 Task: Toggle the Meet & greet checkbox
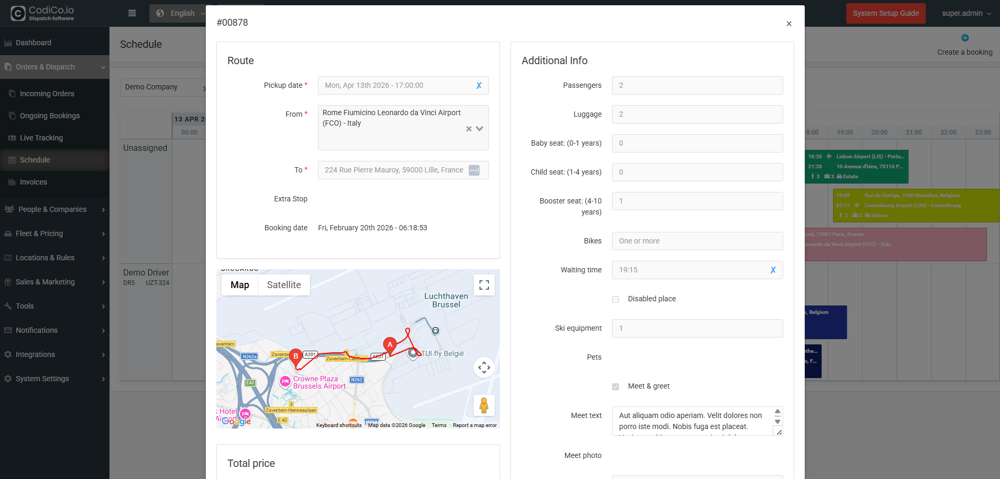(x=615, y=386)
